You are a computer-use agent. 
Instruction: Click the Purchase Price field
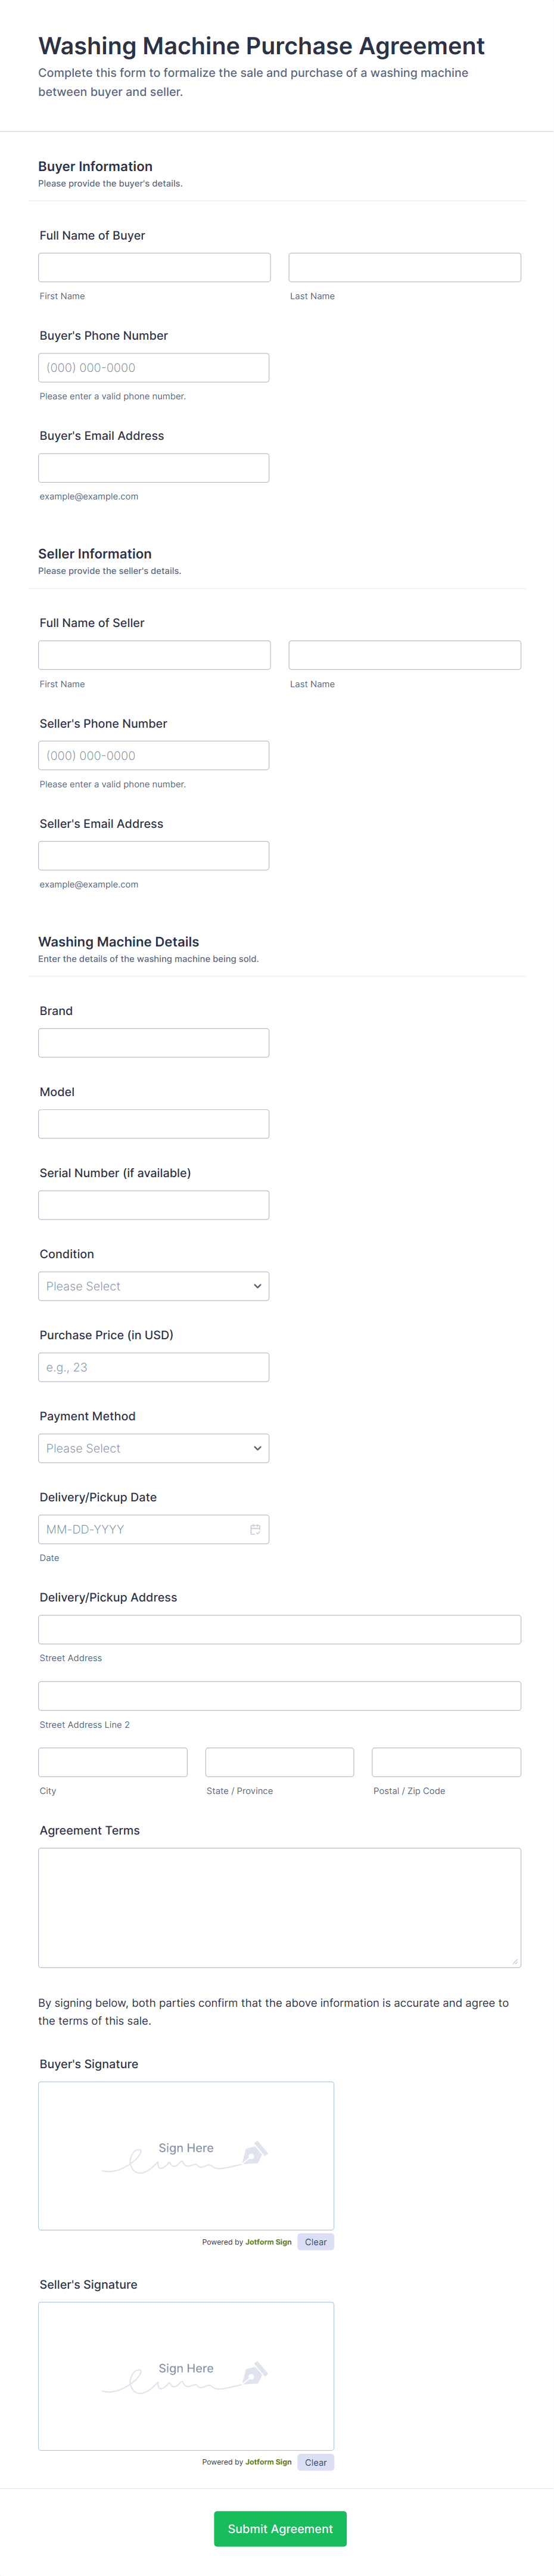[153, 1367]
